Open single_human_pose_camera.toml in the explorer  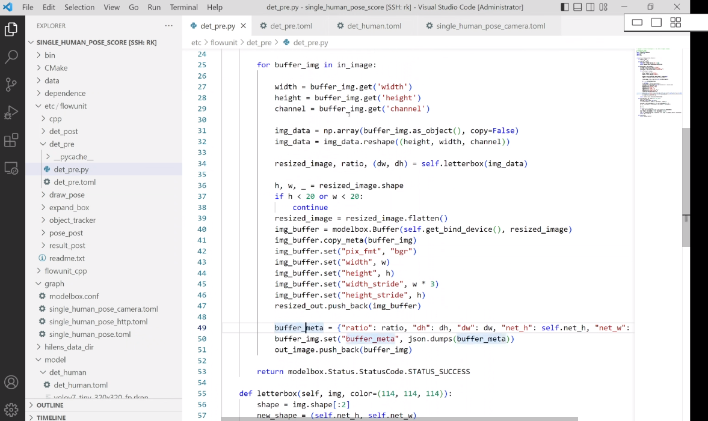(x=103, y=309)
